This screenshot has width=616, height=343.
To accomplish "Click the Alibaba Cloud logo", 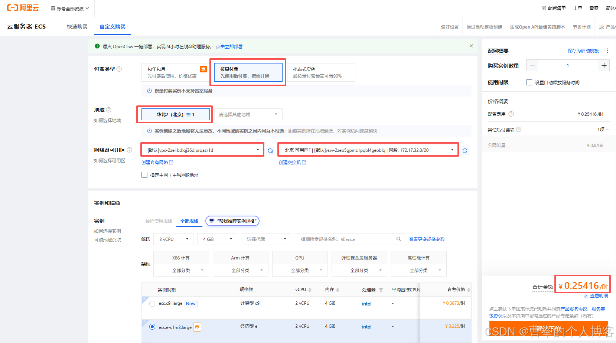I will click(23, 8).
